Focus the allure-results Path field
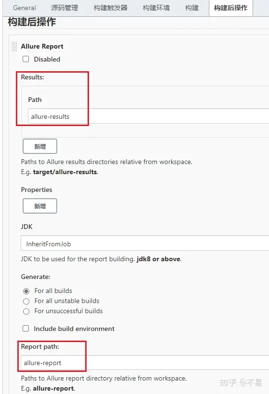Image resolution: width=269 pixels, height=394 pixels. [148, 116]
